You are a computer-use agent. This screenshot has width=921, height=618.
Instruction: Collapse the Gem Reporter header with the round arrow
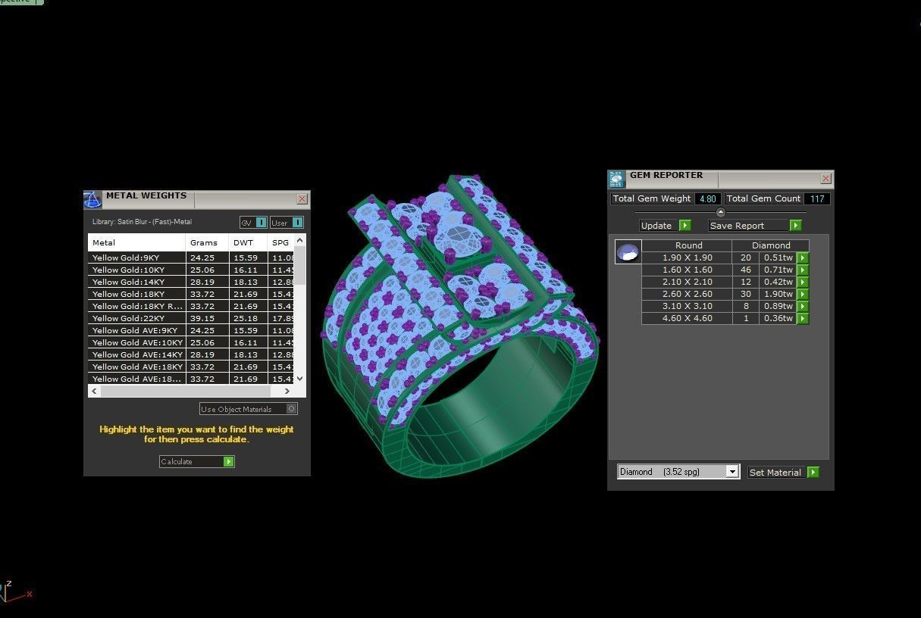pyautogui.click(x=720, y=212)
